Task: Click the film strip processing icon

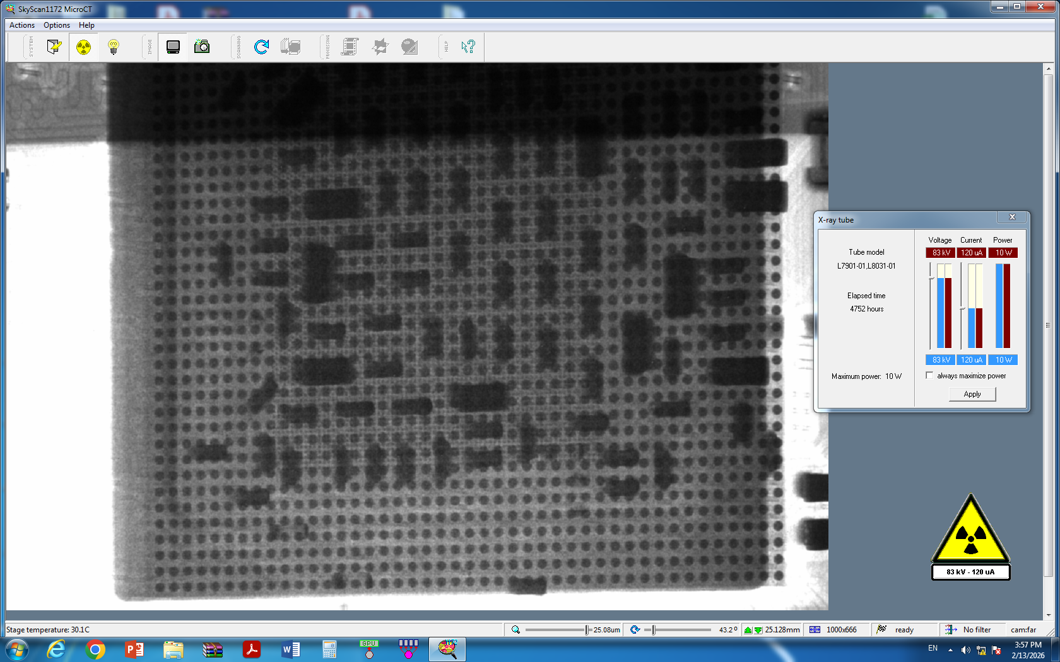Action: click(350, 47)
